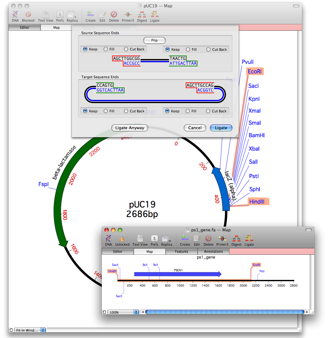Open the 100% zoom dropdown
Screen dimensions: 330x338
pos(123,312)
